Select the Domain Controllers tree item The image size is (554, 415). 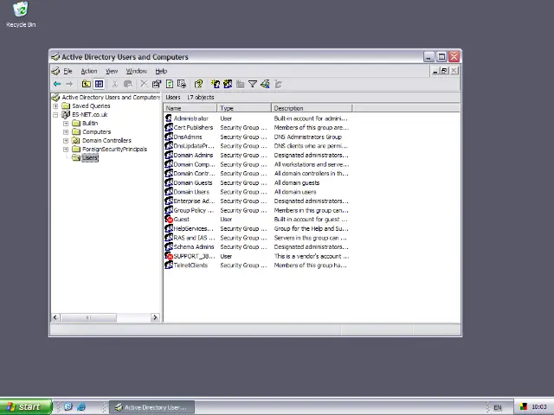106,140
